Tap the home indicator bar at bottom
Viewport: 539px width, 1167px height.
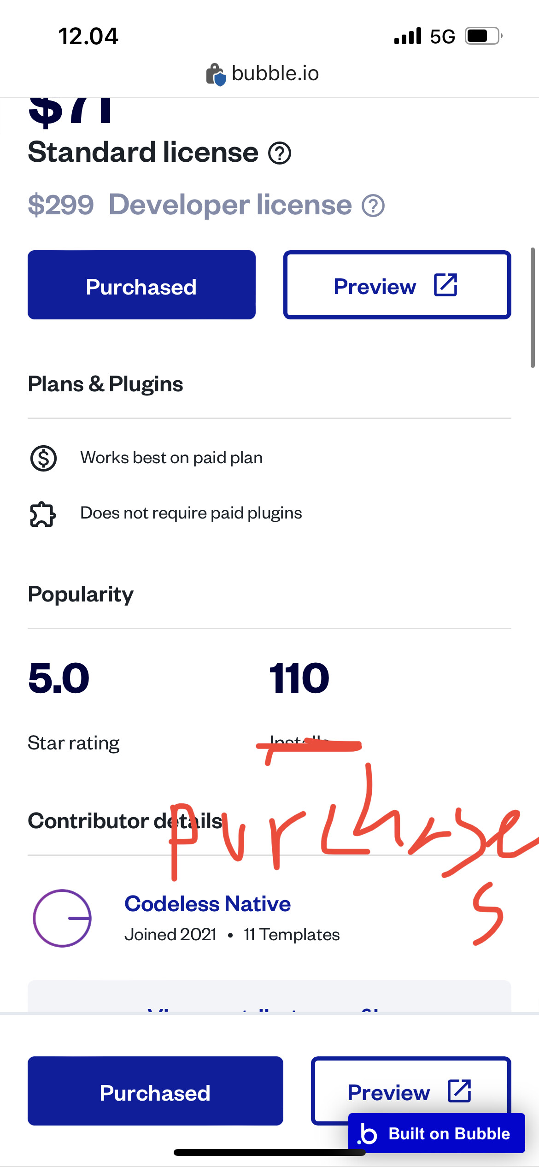pyautogui.click(x=269, y=1153)
